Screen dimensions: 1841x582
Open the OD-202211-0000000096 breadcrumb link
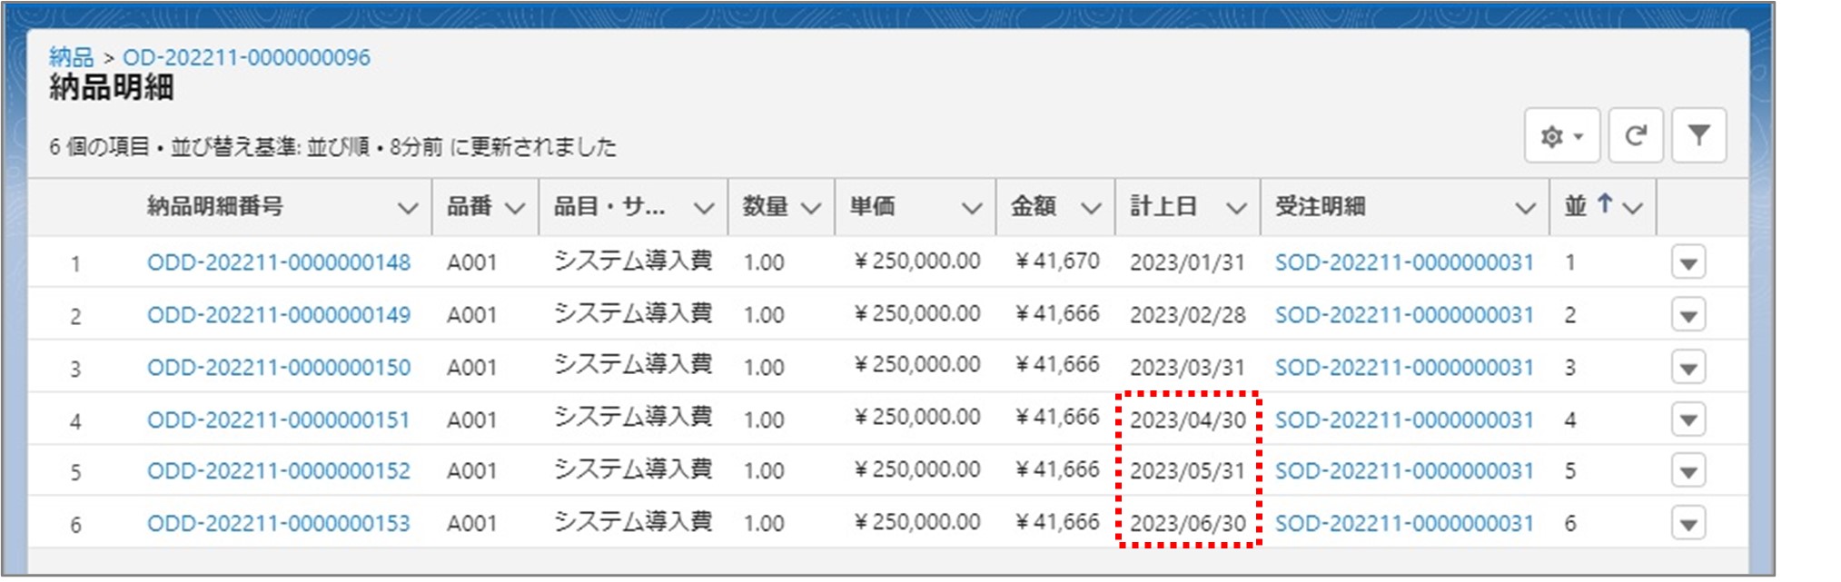point(246,57)
